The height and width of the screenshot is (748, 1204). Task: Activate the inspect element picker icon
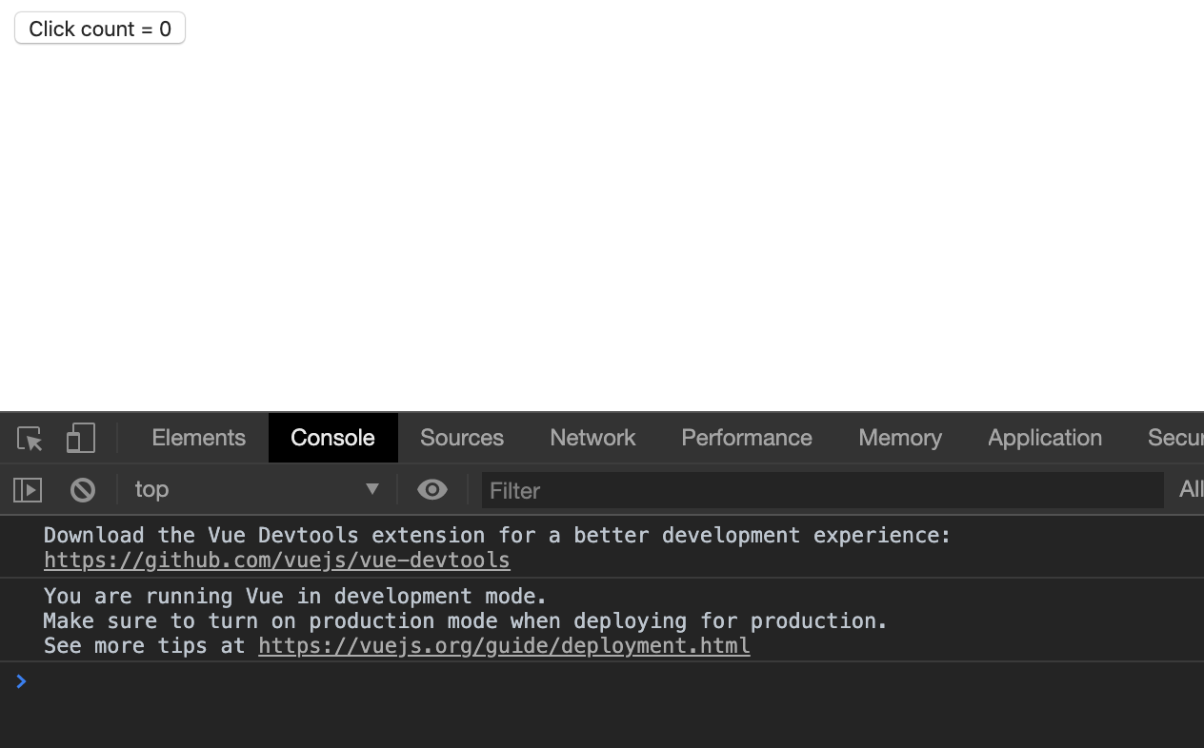point(30,439)
